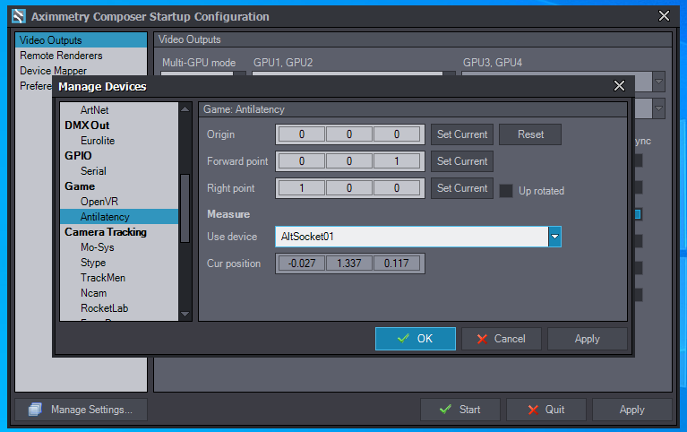Click Apply in Startup Configuration window
This screenshot has width=687, height=432.
click(x=631, y=410)
